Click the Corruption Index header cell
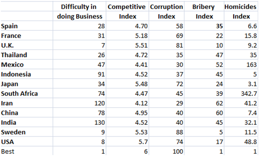 point(167,12)
